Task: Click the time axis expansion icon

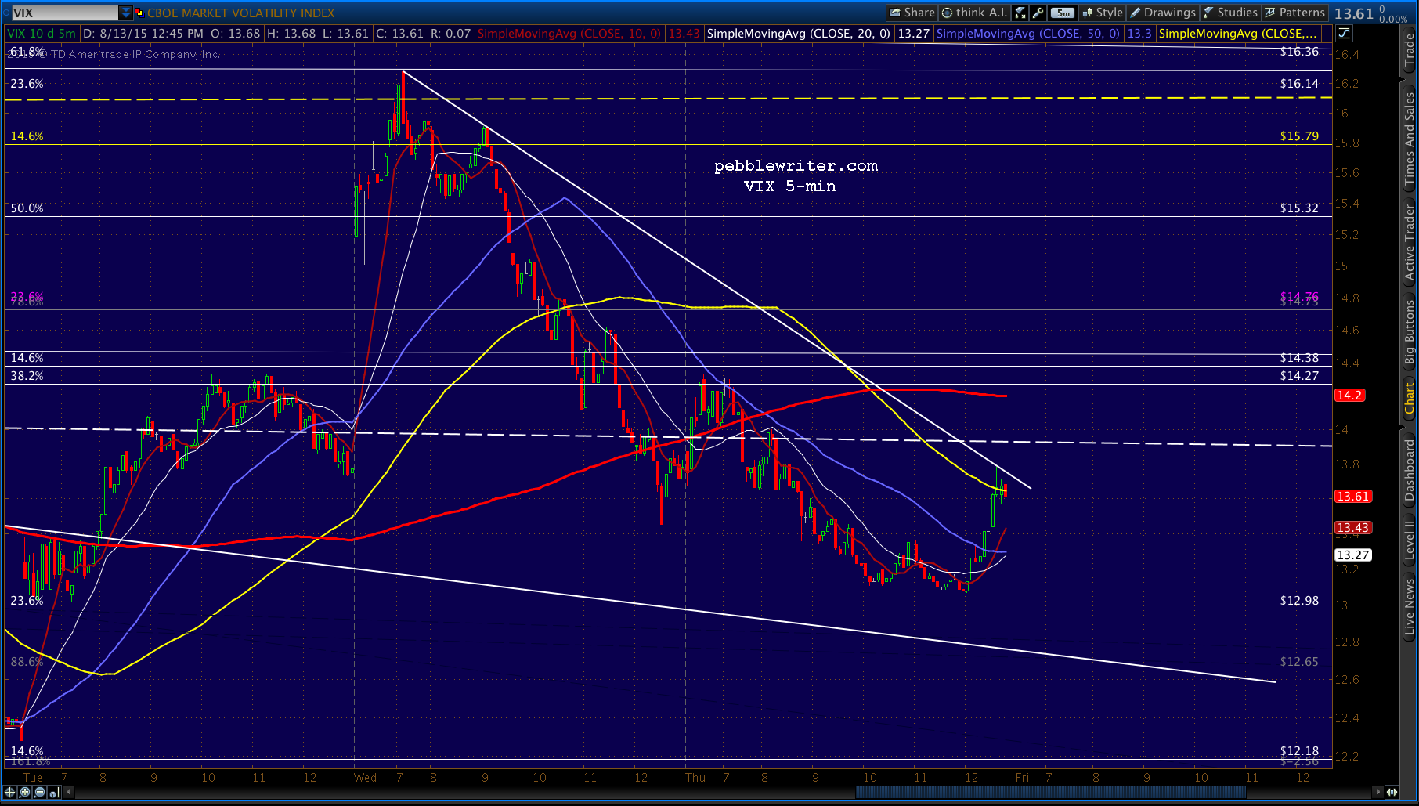Action: click(x=1392, y=792)
